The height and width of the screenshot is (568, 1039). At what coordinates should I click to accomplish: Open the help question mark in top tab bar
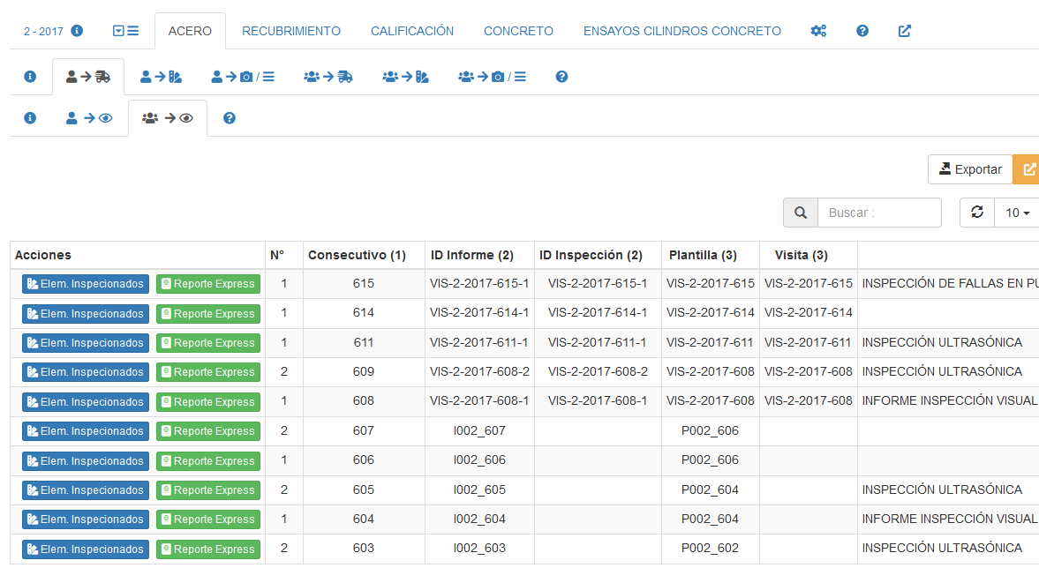[862, 31]
